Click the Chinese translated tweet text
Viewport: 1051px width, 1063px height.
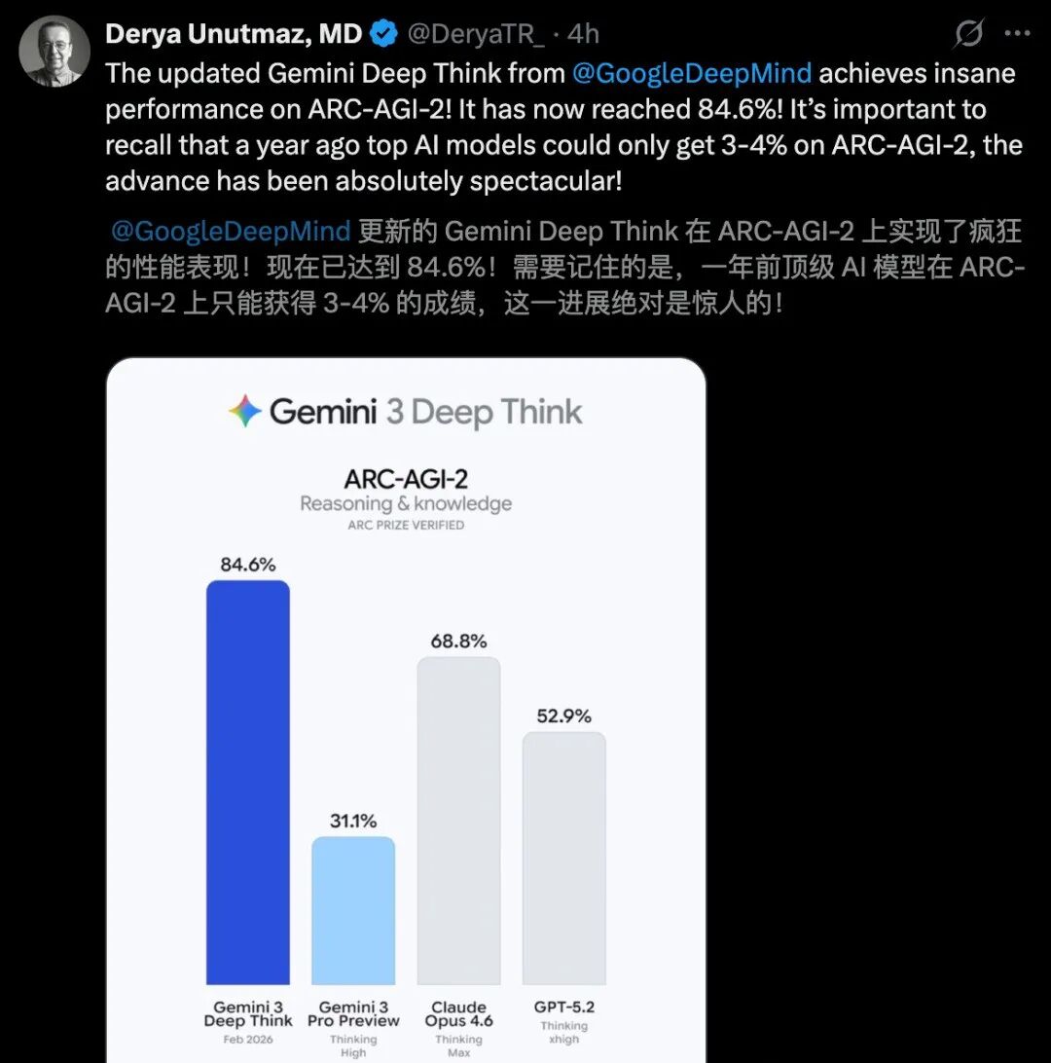(x=565, y=267)
